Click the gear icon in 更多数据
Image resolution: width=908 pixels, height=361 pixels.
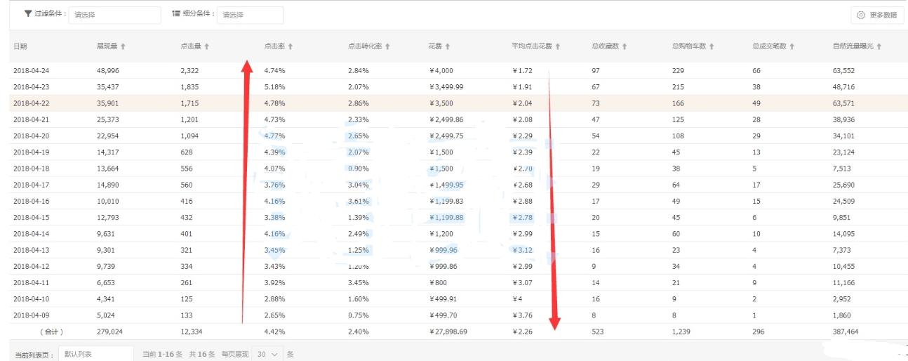click(861, 15)
